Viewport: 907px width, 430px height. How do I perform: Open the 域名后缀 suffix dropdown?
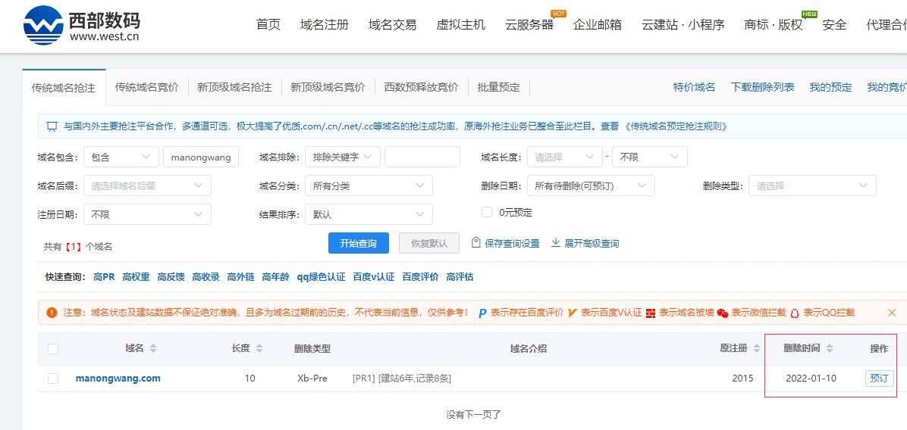tap(147, 185)
